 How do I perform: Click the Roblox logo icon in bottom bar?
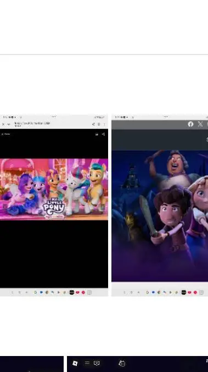pyautogui.click(x=75, y=363)
